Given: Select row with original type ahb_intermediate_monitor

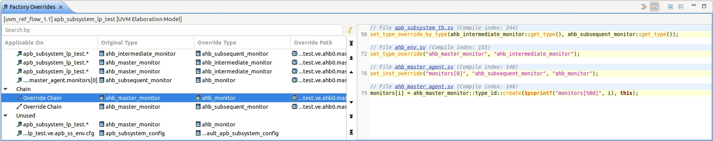Looking at the screenshot, I should tap(174, 54).
